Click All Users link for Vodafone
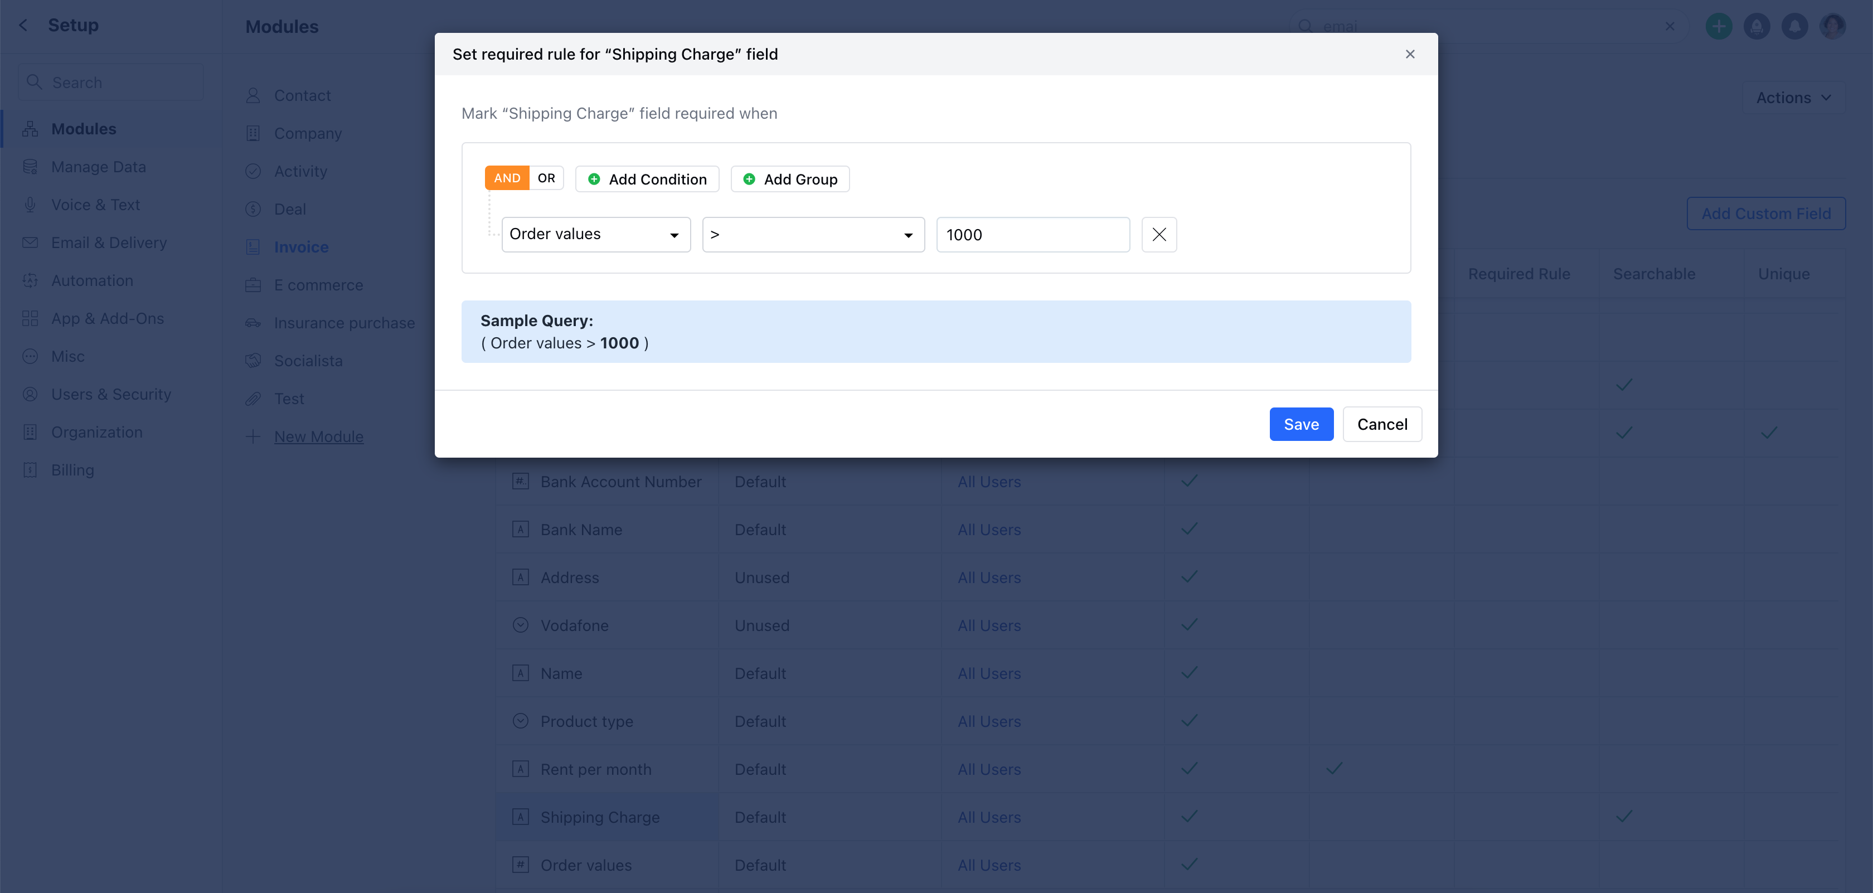 click(x=989, y=625)
